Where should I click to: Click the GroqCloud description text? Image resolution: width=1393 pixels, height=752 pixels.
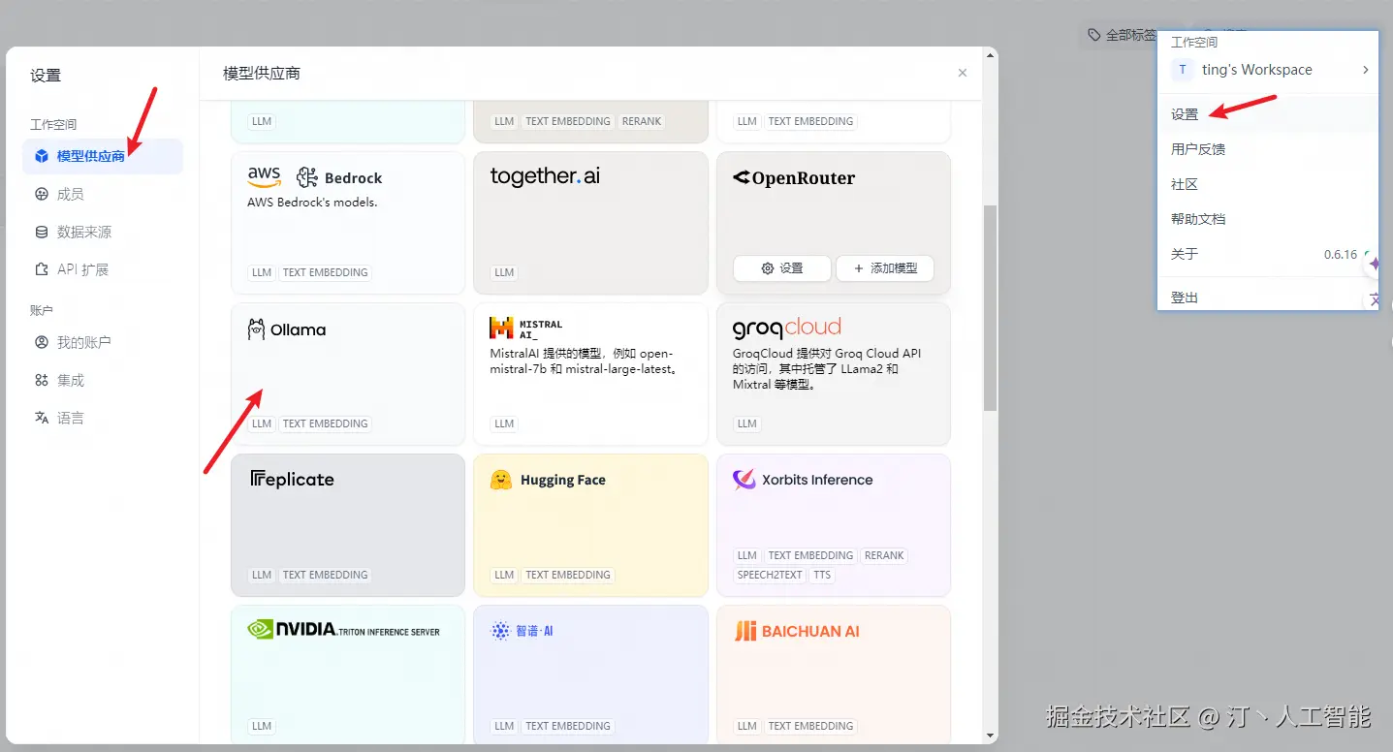coord(827,369)
